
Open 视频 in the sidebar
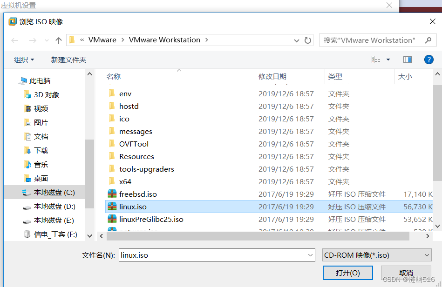point(36,109)
